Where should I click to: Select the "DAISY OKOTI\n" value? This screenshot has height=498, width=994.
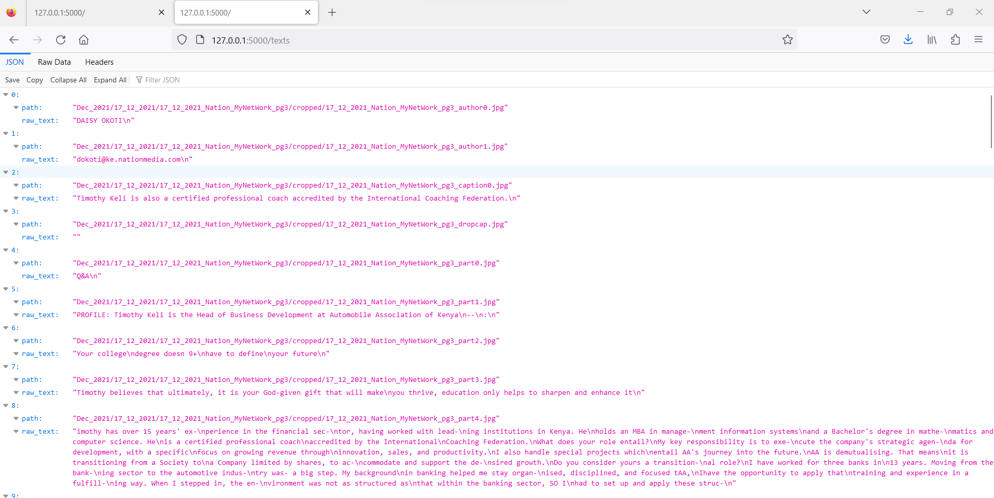click(x=104, y=121)
